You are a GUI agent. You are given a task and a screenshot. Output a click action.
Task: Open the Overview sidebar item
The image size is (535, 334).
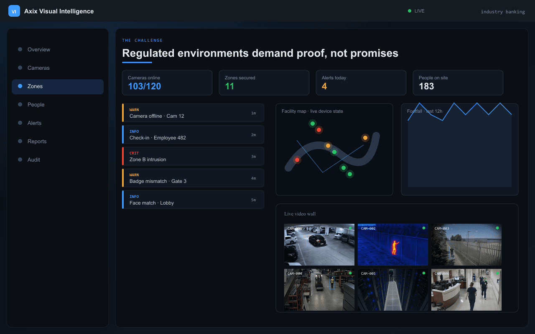pos(58,49)
